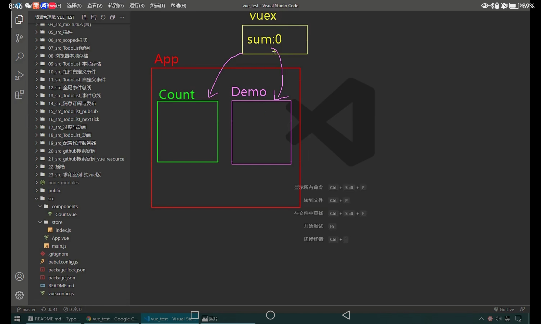Open the Accounts icon in activity bar
The image size is (541, 324).
19,276
